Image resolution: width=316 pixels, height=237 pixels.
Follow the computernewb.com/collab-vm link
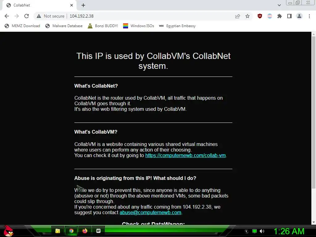click(x=185, y=156)
